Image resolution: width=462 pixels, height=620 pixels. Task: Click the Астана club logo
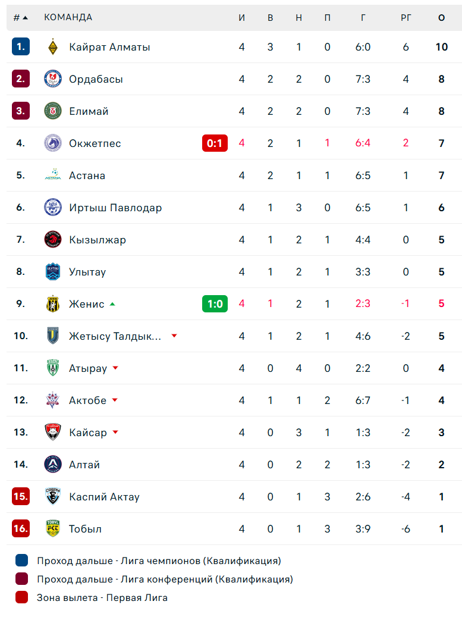point(53,176)
